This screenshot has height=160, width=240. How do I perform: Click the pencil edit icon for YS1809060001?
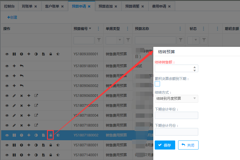(14, 96)
